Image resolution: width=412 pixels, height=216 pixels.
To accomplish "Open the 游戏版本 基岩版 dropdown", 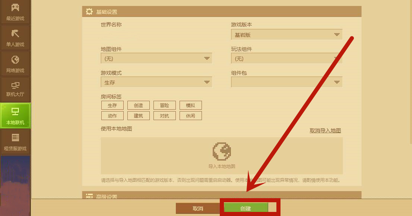I will [x=287, y=35].
